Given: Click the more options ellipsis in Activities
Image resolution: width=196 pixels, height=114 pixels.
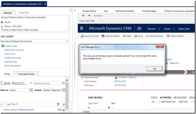Looking at the screenshot, I should [x=193, y=102].
